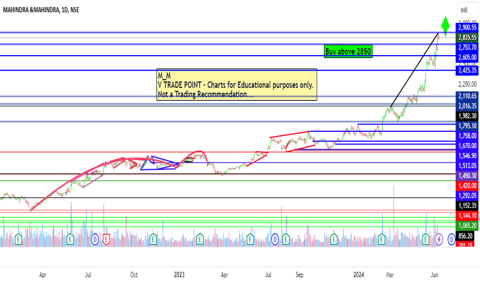The width and height of the screenshot is (480, 283).
Task: Click the 1,513.05 price label
Action: [x=467, y=166]
